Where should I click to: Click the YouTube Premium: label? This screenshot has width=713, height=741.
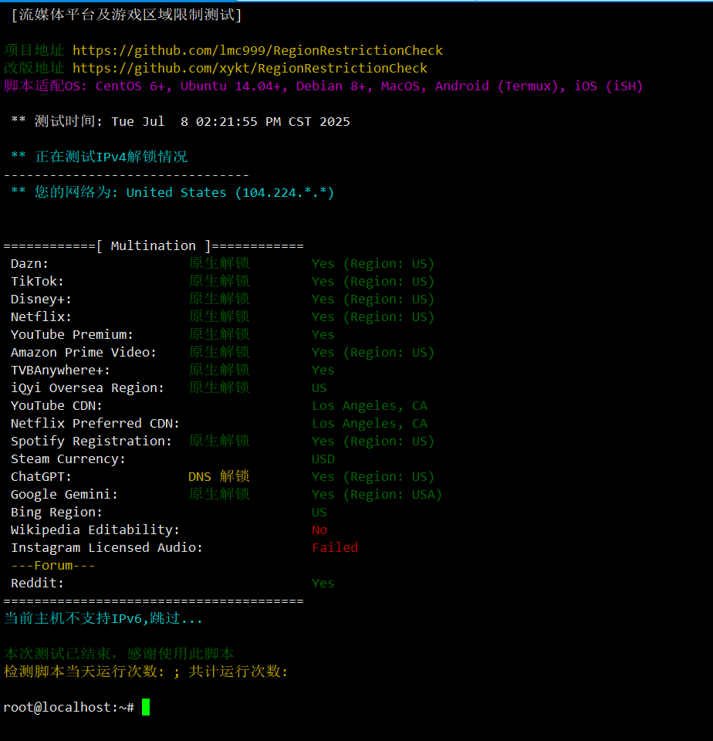72,334
